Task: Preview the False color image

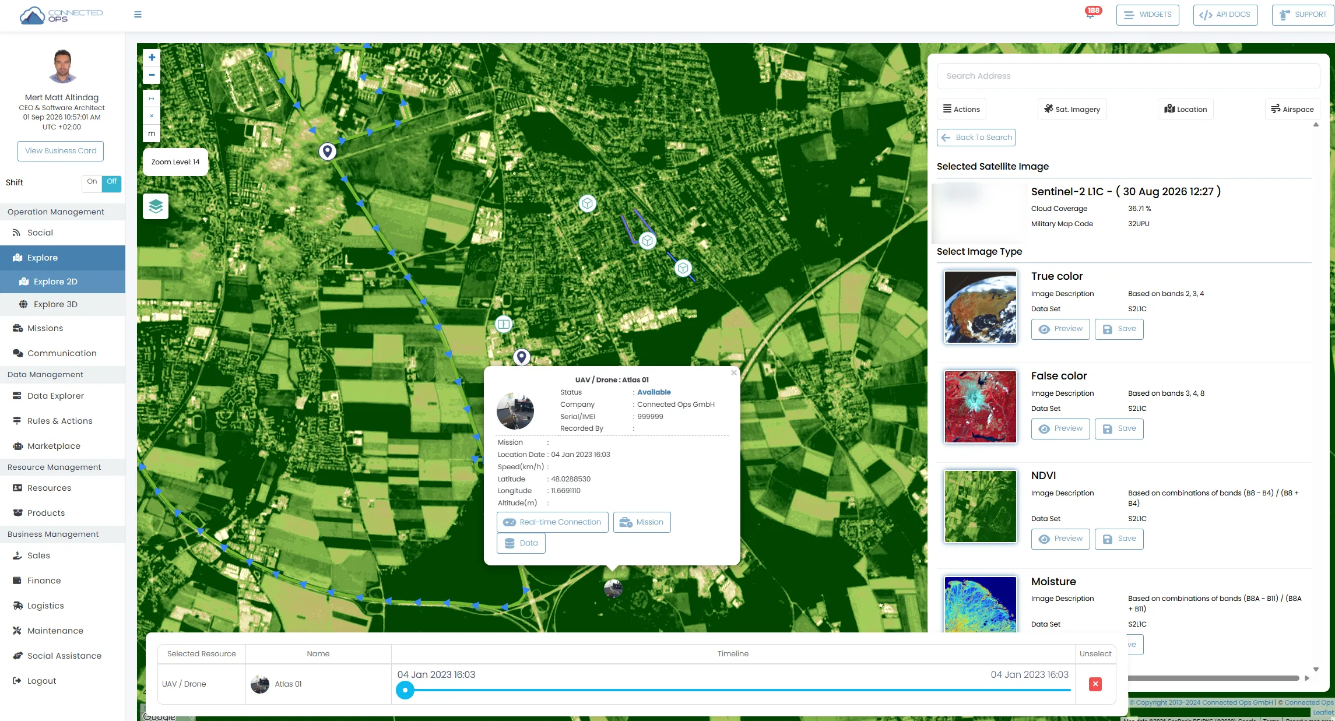Action: coord(1060,429)
